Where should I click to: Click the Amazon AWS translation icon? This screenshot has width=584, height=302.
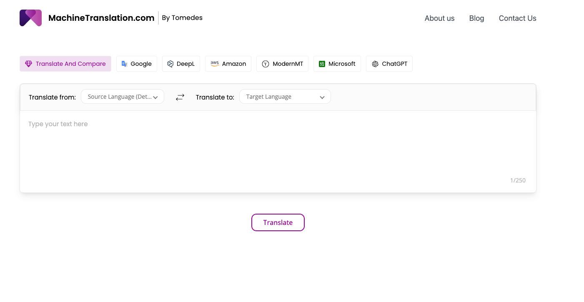(x=214, y=63)
